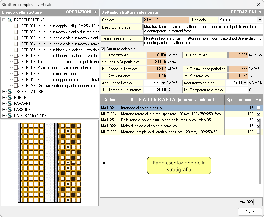Open the Tipologia dropdown
This screenshot has width=264, height=217.
tap(259, 20)
